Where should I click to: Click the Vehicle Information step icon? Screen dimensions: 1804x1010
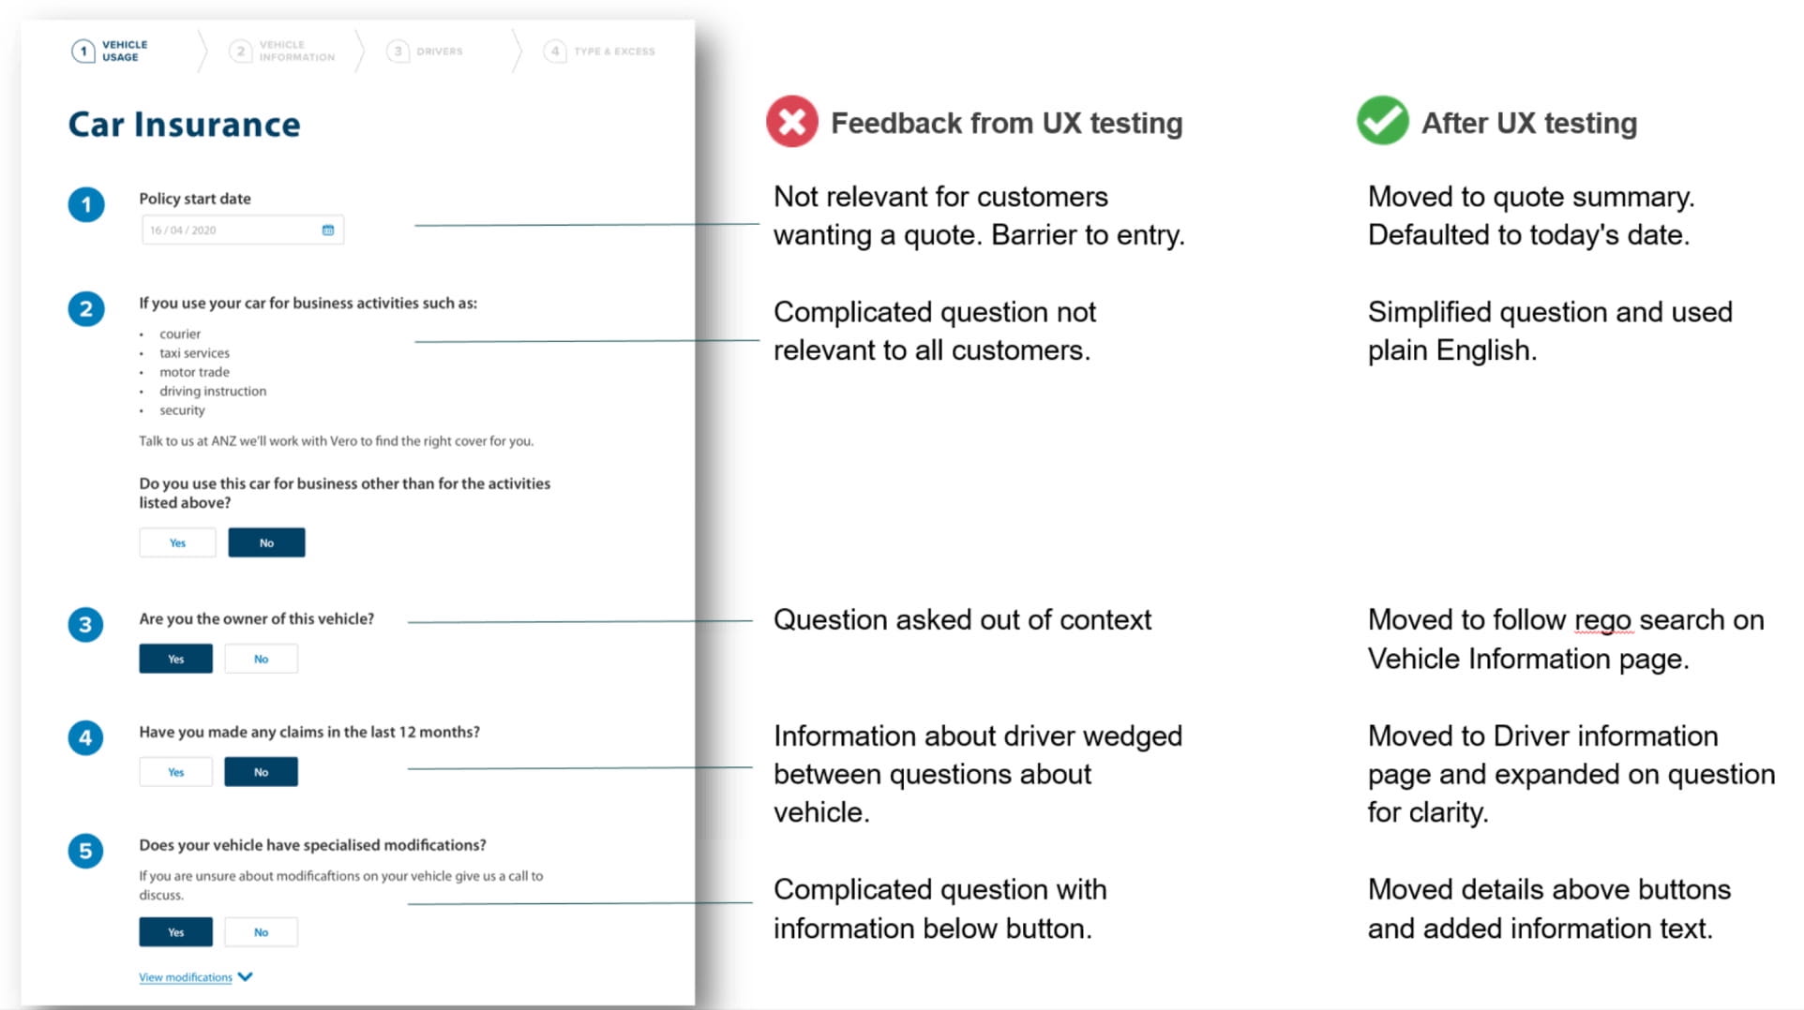[242, 51]
